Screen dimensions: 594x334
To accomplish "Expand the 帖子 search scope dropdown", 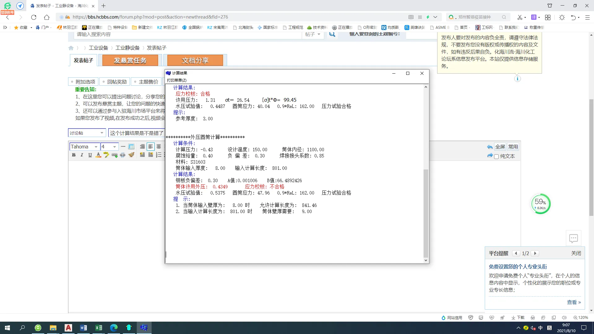I will click(312, 34).
